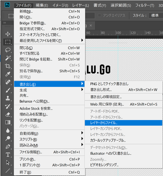Choose 閉じる(C) menu item
This screenshot has height=176, width=163.
[49, 48]
